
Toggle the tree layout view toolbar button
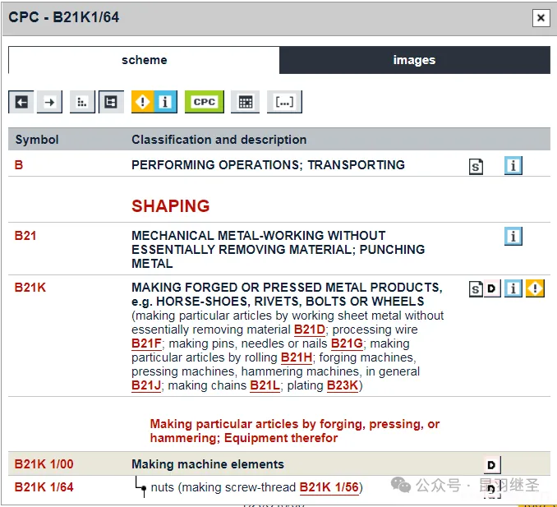(111, 102)
